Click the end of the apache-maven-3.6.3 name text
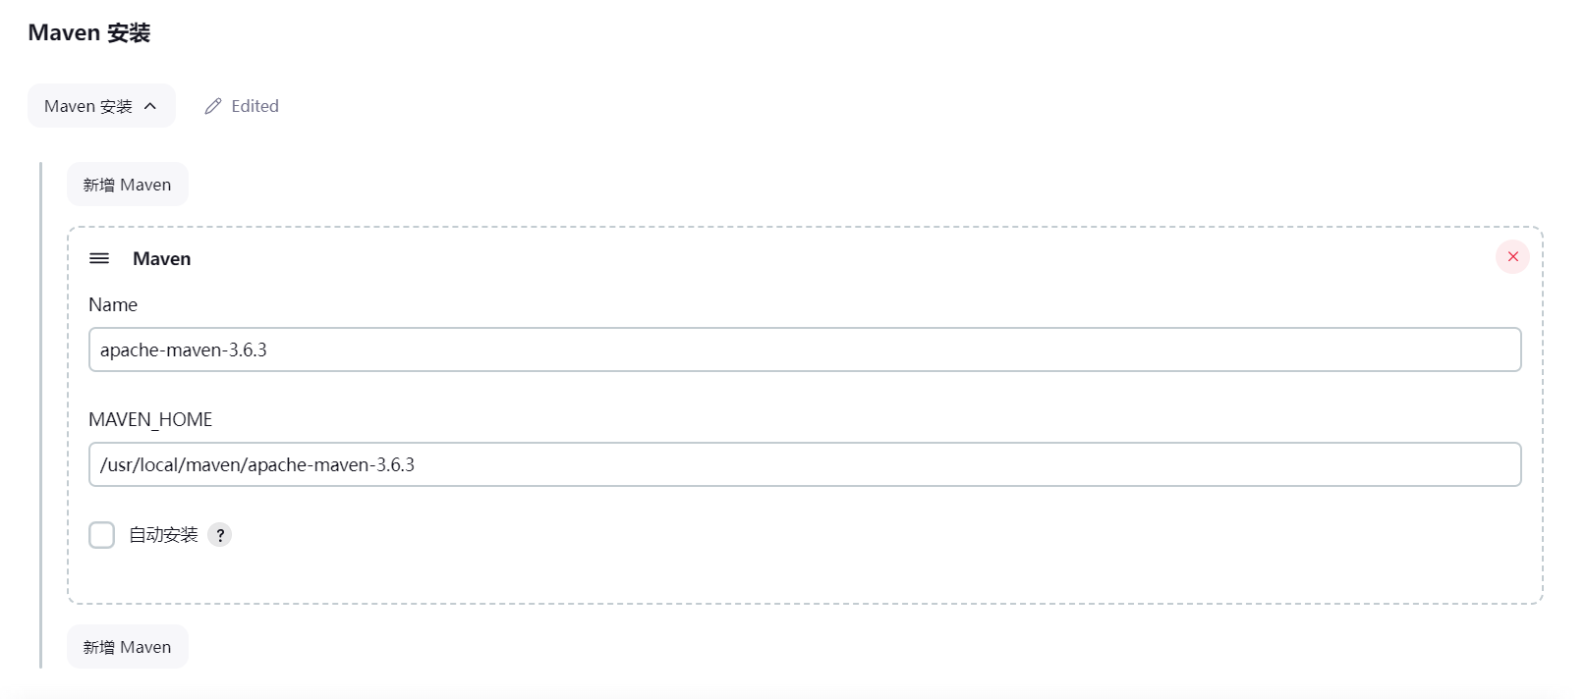Image resolution: width=1587 pixels, height=699 pixels. tap(266, 349)
